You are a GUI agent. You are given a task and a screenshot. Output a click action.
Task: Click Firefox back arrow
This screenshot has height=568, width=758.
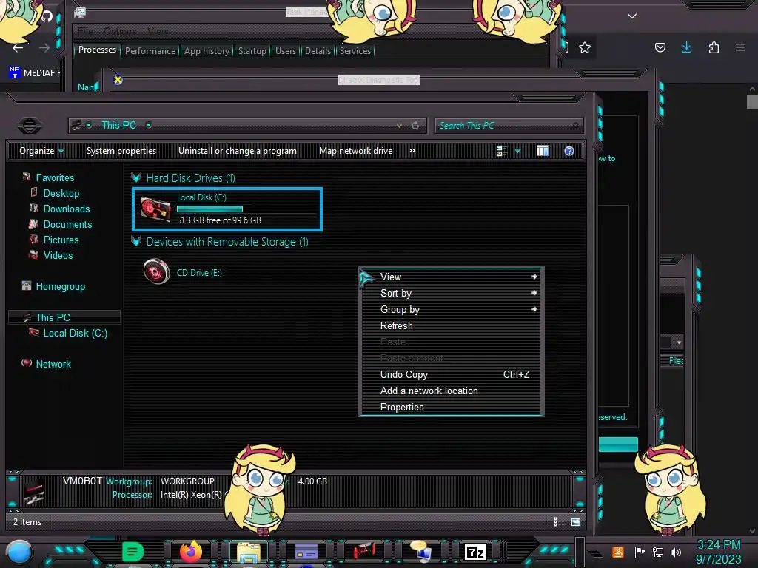coord(18,48)
